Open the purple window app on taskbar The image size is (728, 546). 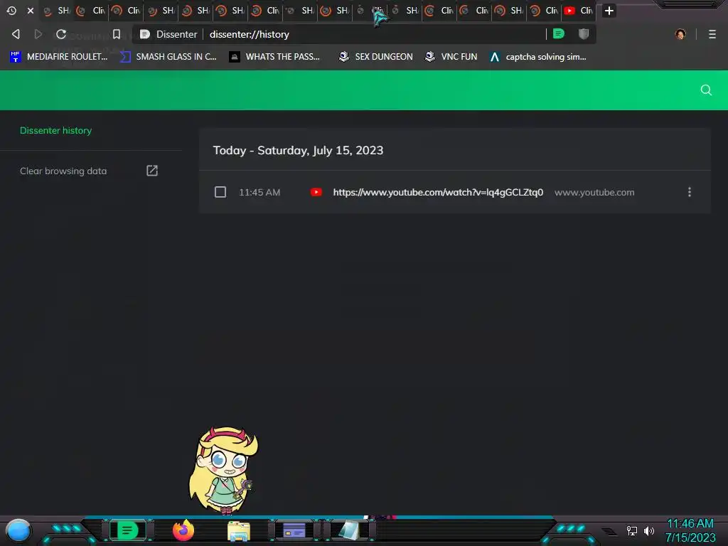(x=294, y=530)
